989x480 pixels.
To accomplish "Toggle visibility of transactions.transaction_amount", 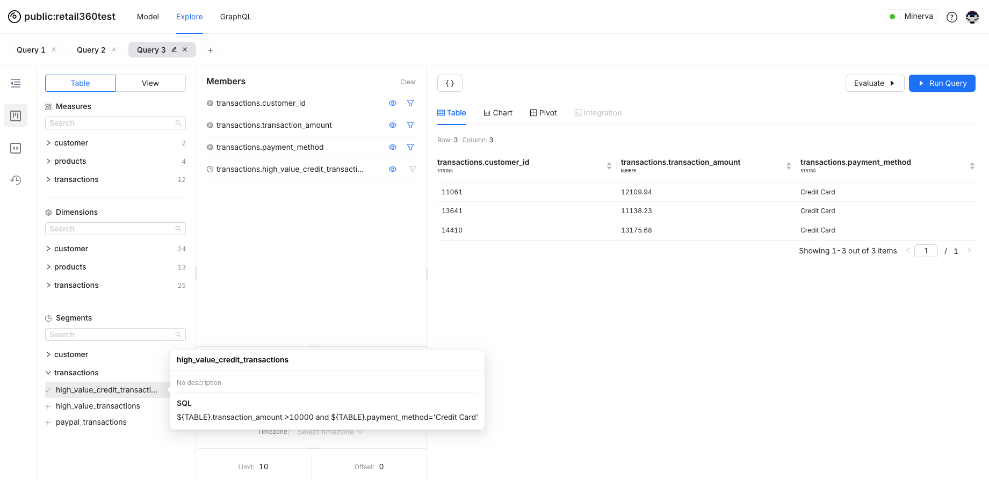I will 393,125.
